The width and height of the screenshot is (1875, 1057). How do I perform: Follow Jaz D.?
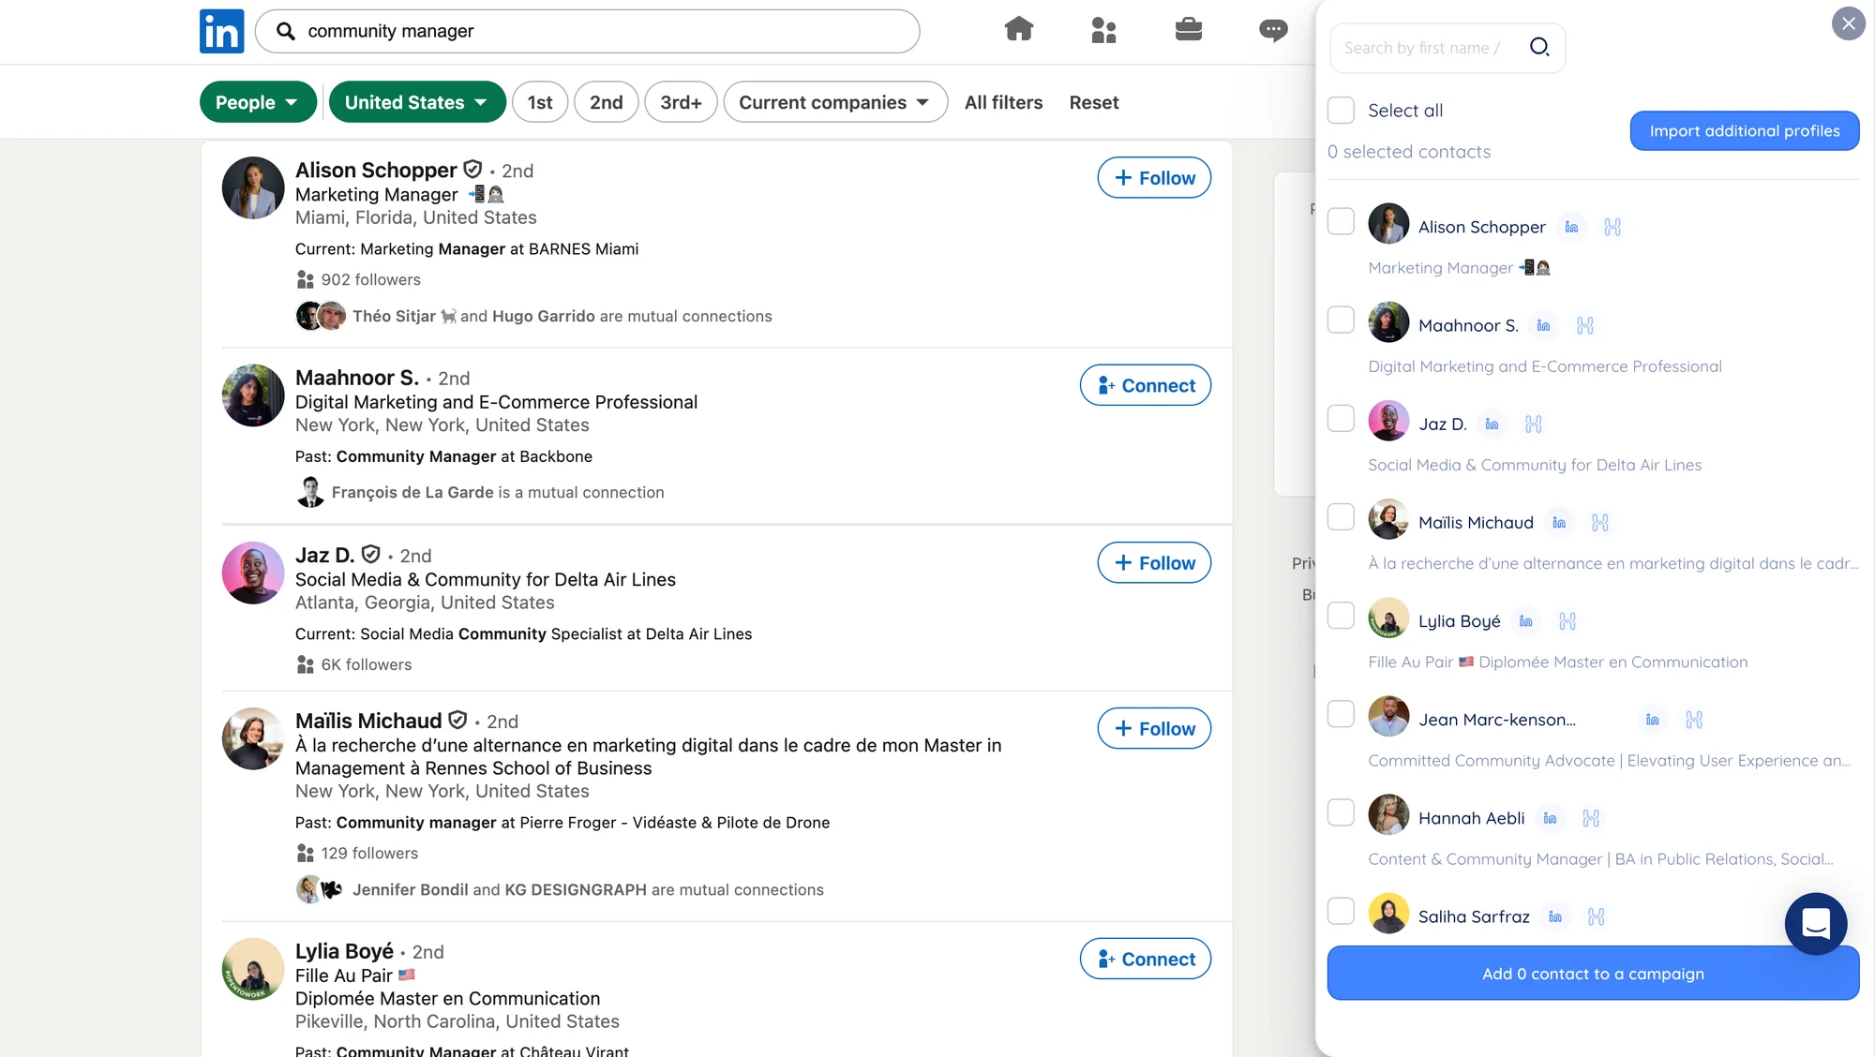[x=1154, y=563]
